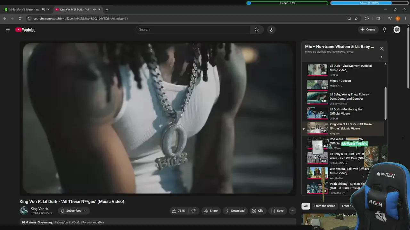Screen dimensions: 410x230
Task: Play Dum, Dumb, and Dumber in mix
Action: tap(343, 99)
